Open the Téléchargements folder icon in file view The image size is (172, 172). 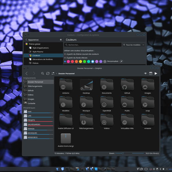point(86,120)
